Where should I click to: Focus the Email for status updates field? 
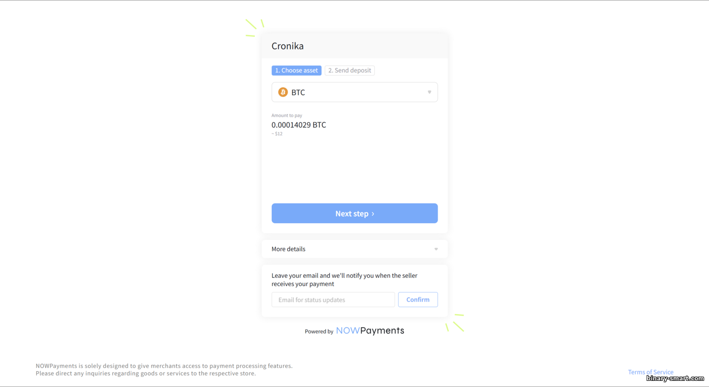[333, 300]
